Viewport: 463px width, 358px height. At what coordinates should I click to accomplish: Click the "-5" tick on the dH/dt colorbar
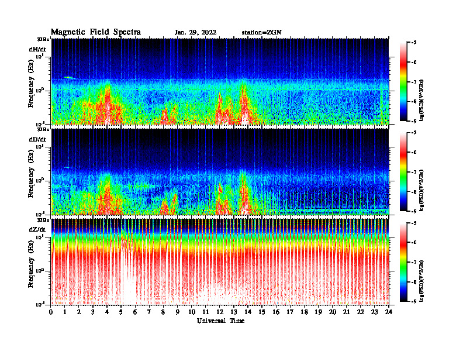click(414, 43)
